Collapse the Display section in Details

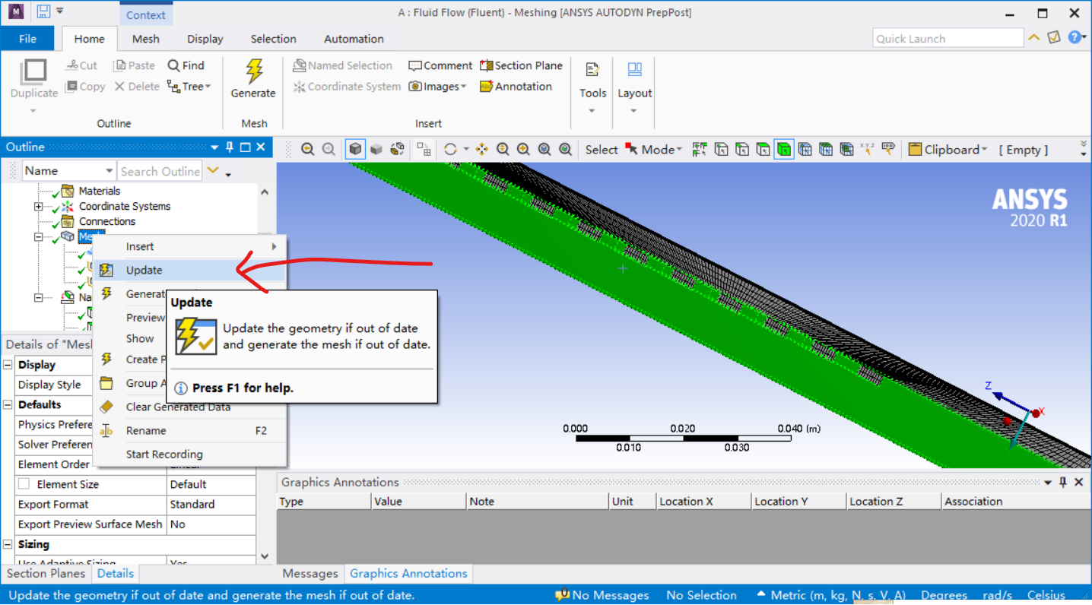click(x=8, y=365)
